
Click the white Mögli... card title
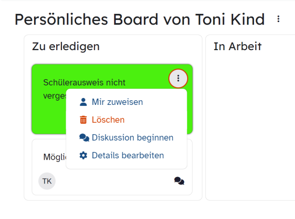tap(54, 157)
